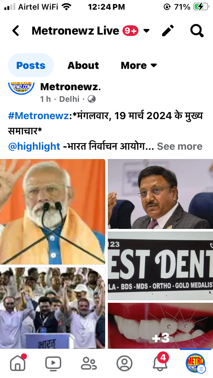
Task: Open the Friends icon in bottom bar
Action: [x=89, y=364]
